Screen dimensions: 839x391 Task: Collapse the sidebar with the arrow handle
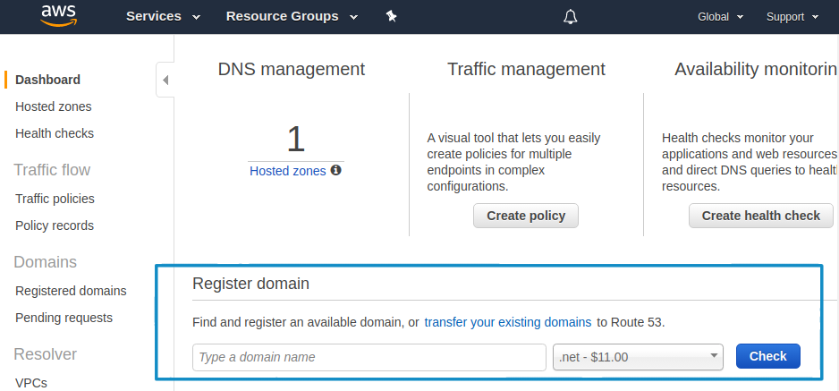[165, 81]
